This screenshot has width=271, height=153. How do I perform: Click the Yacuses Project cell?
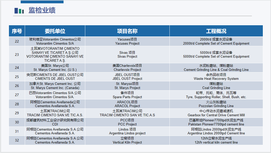(127, 41)
